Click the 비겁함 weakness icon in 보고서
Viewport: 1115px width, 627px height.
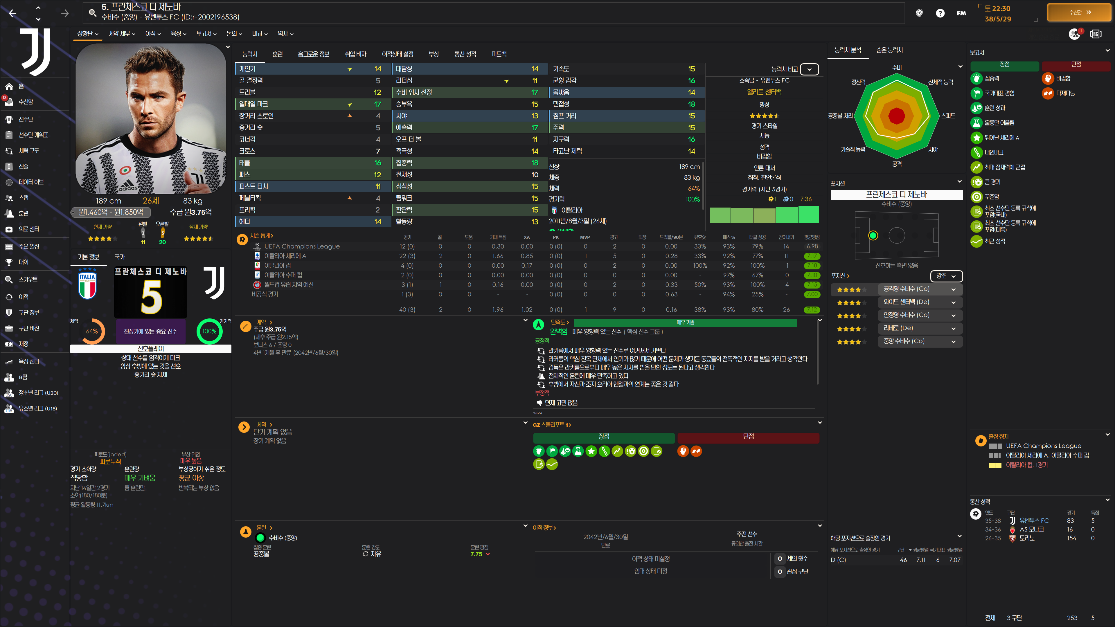click(x=1048, y=78)
